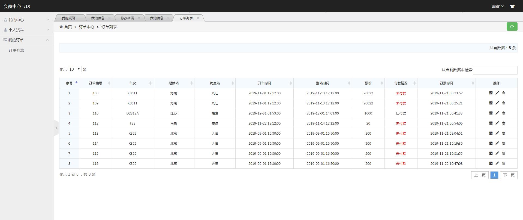View details icon for order 108
This screenshot has width=523, height=220.
point(491,93)
